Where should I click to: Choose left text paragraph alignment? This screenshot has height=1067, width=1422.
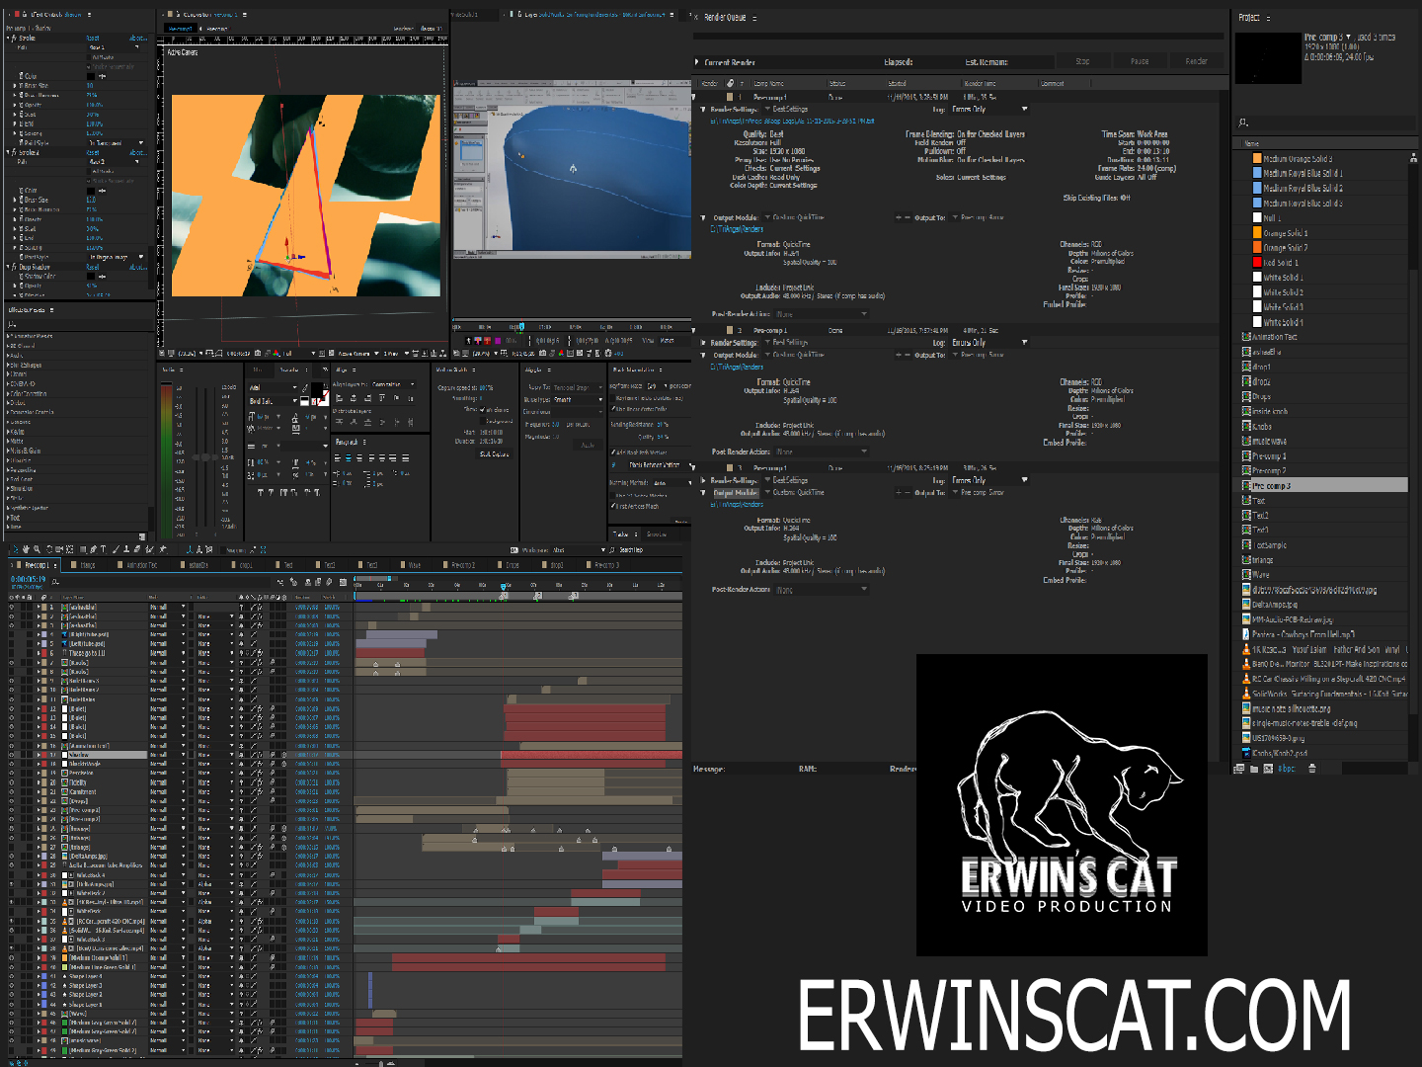[337, 457]
